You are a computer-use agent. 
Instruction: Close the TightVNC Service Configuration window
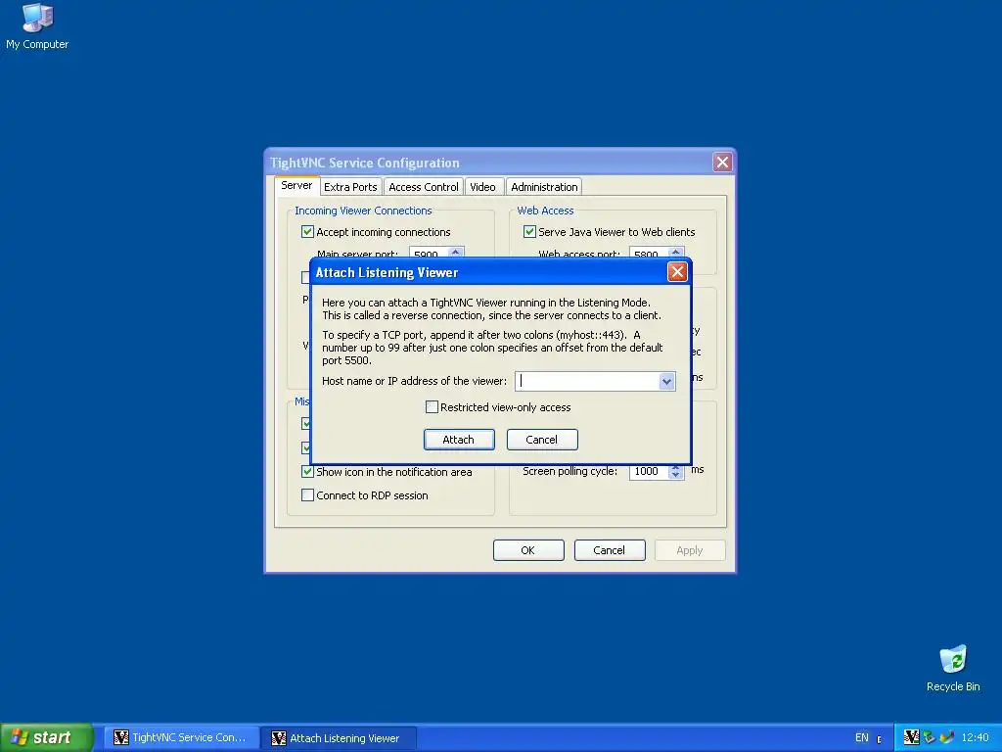tap(722, 163)
